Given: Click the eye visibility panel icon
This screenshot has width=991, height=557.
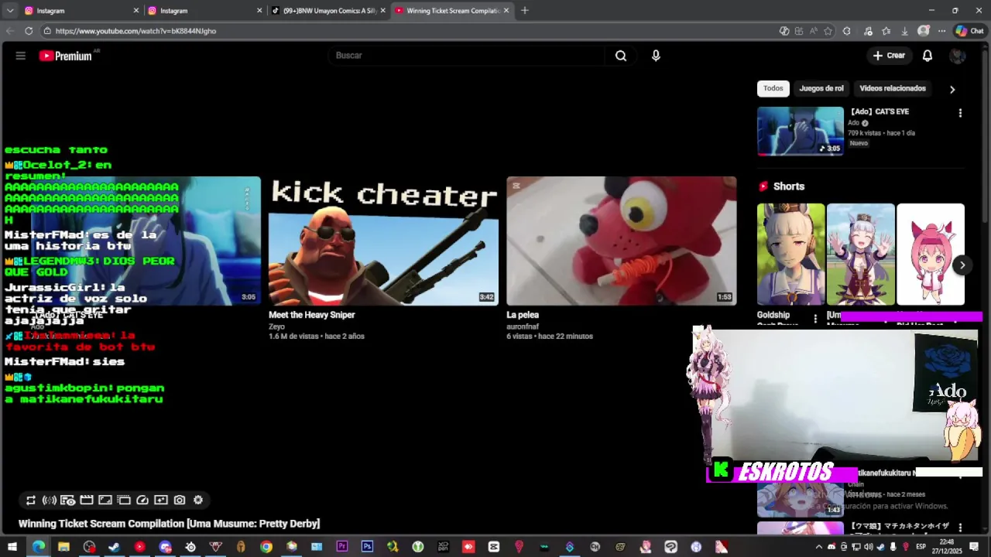Looking at the screenshot, I should 68,501.
